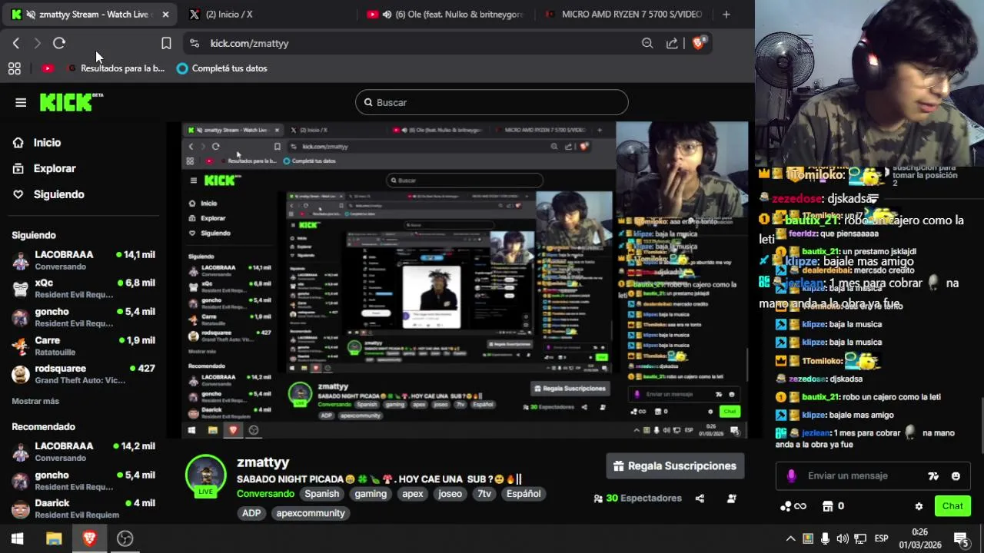This screenshot has height=553, width=984.
Task: Open Carre channel in following list
Action: click(x=83, y=346)
